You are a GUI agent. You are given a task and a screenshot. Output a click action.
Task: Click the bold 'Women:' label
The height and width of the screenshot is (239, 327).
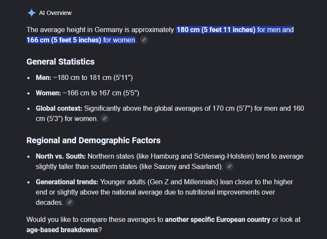(48, 93)
